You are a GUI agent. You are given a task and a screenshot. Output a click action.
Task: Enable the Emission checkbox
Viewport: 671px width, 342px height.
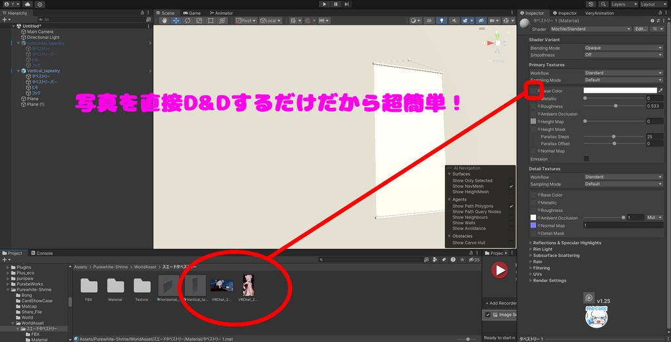pyautogui.click(x=586, y=159)
